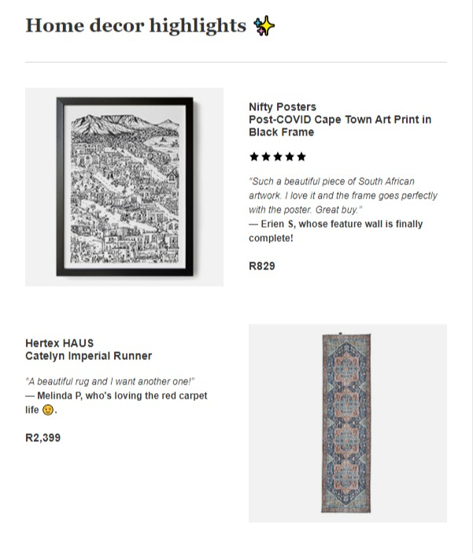This screenshot has width=473, height=553.
Task: Click the R829 price
Action: pos(262,266)
